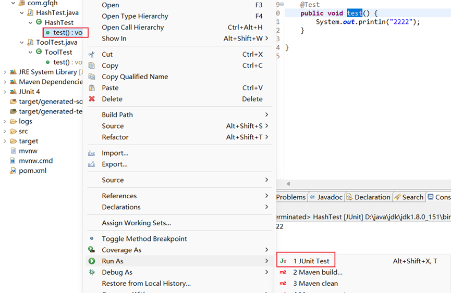
Task: Open the Build Path submenu
Action: pos(179,115)
